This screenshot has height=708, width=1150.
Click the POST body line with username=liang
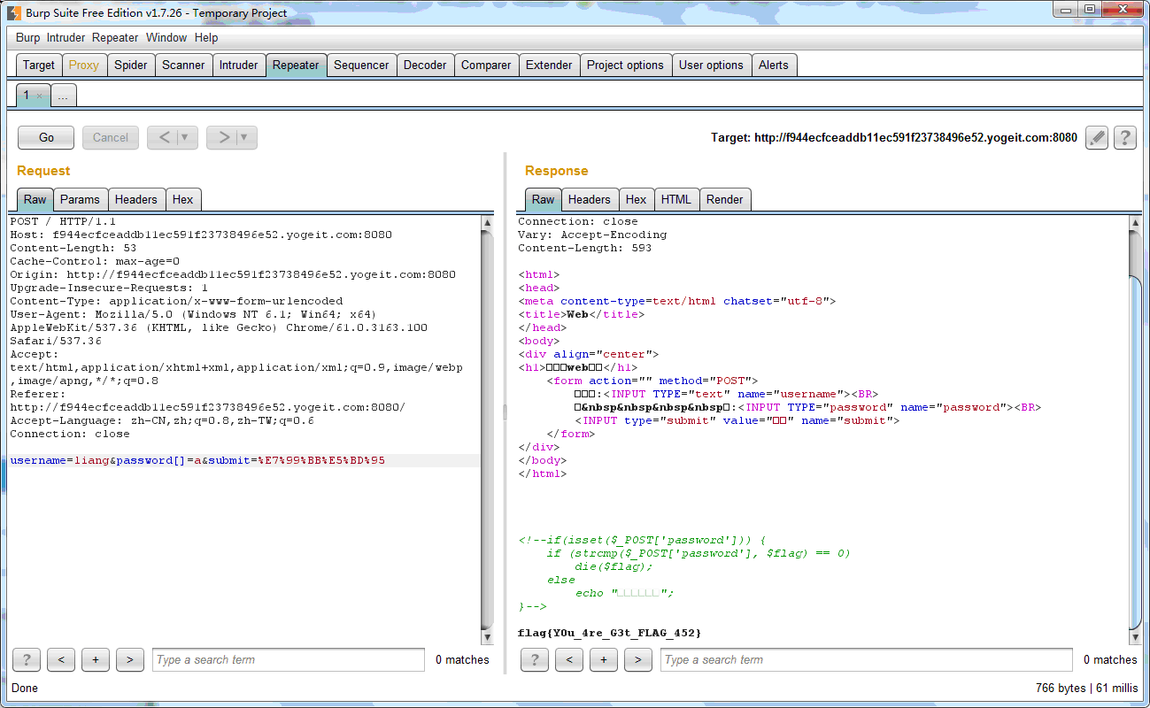coord(197,460)
